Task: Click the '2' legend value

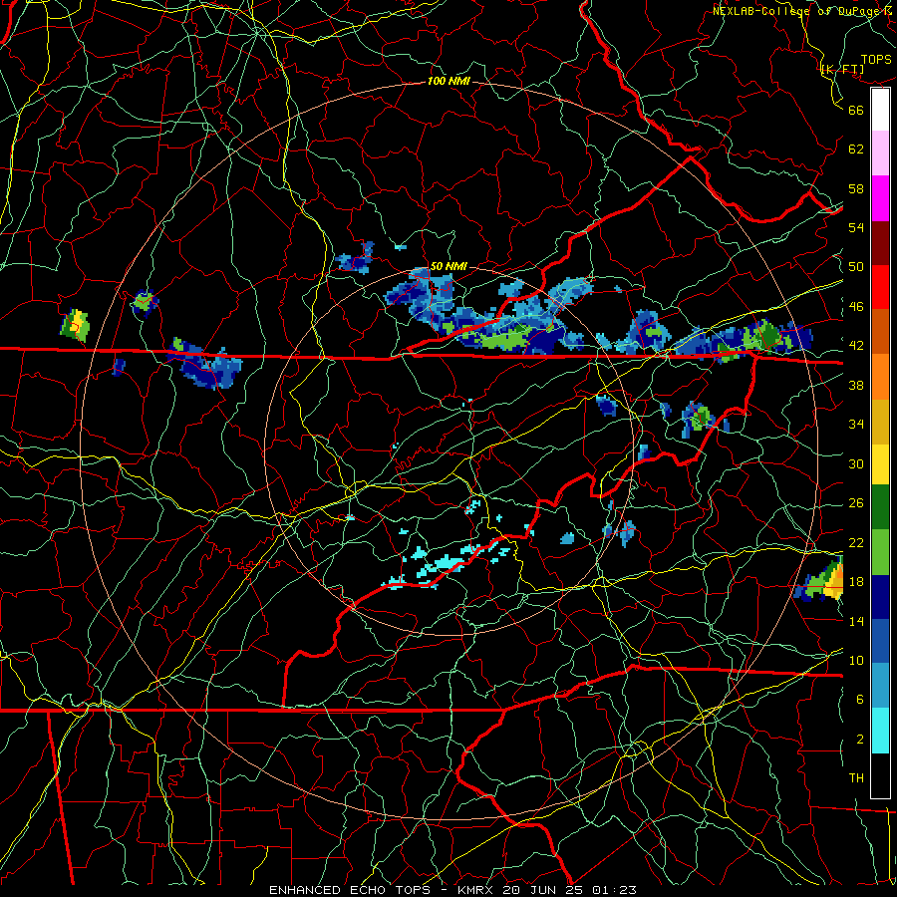Action: click(x=860, y=740)
